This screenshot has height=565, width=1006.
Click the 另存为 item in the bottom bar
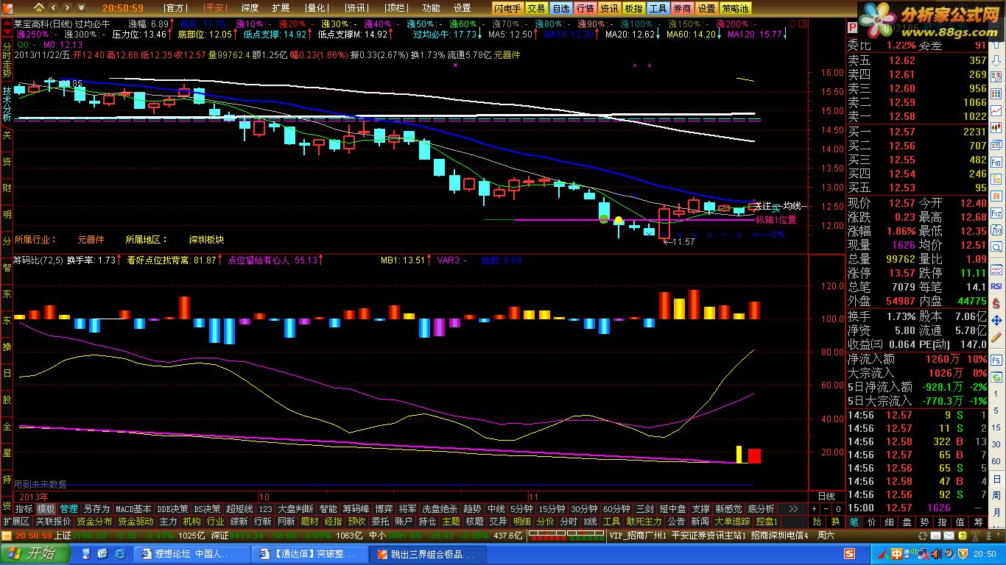coord(96,508)
